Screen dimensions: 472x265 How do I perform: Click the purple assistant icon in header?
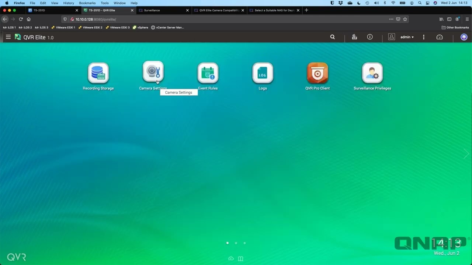[464, 37]
